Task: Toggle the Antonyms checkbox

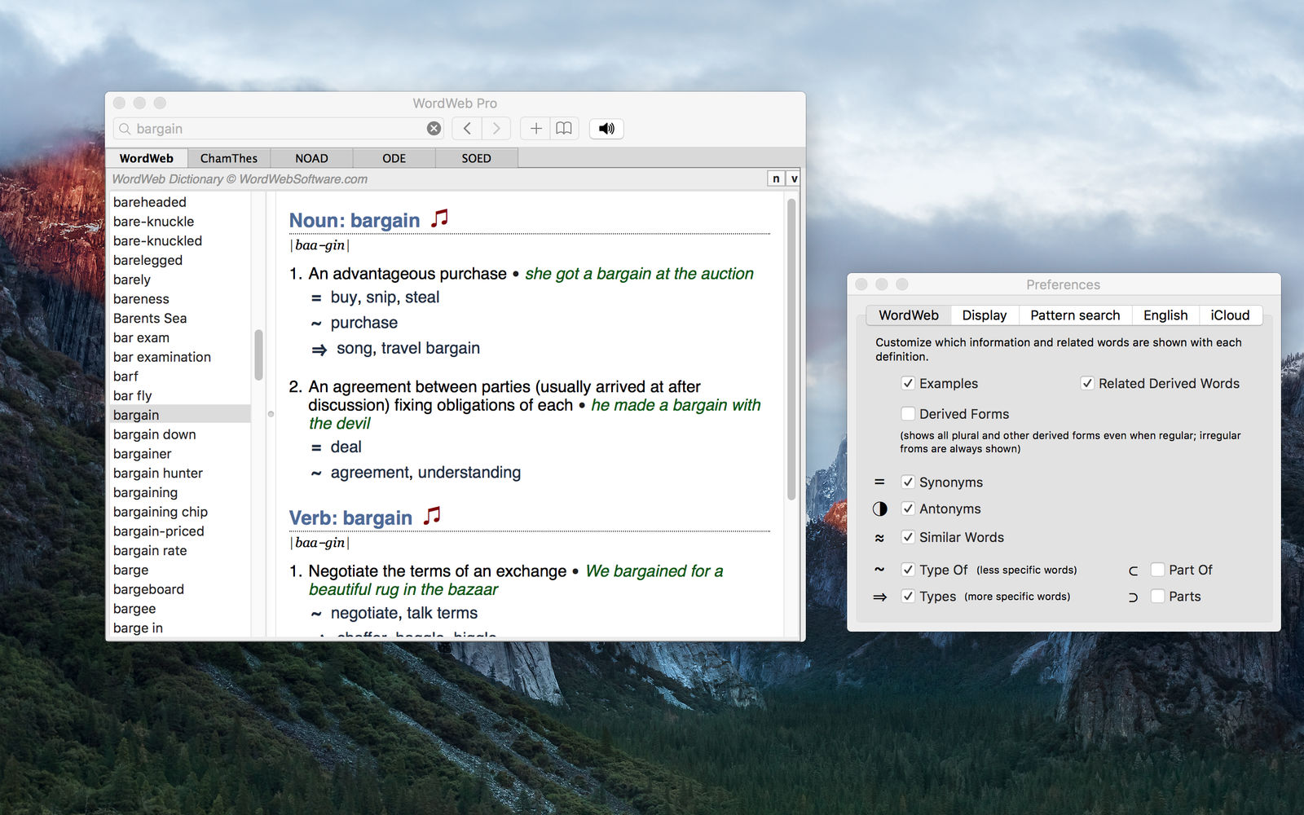Action: (908, 509)
